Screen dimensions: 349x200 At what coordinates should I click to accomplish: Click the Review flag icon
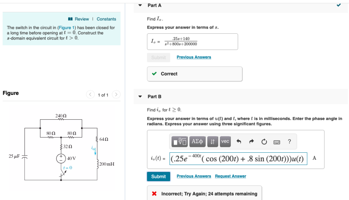(71, 19)
